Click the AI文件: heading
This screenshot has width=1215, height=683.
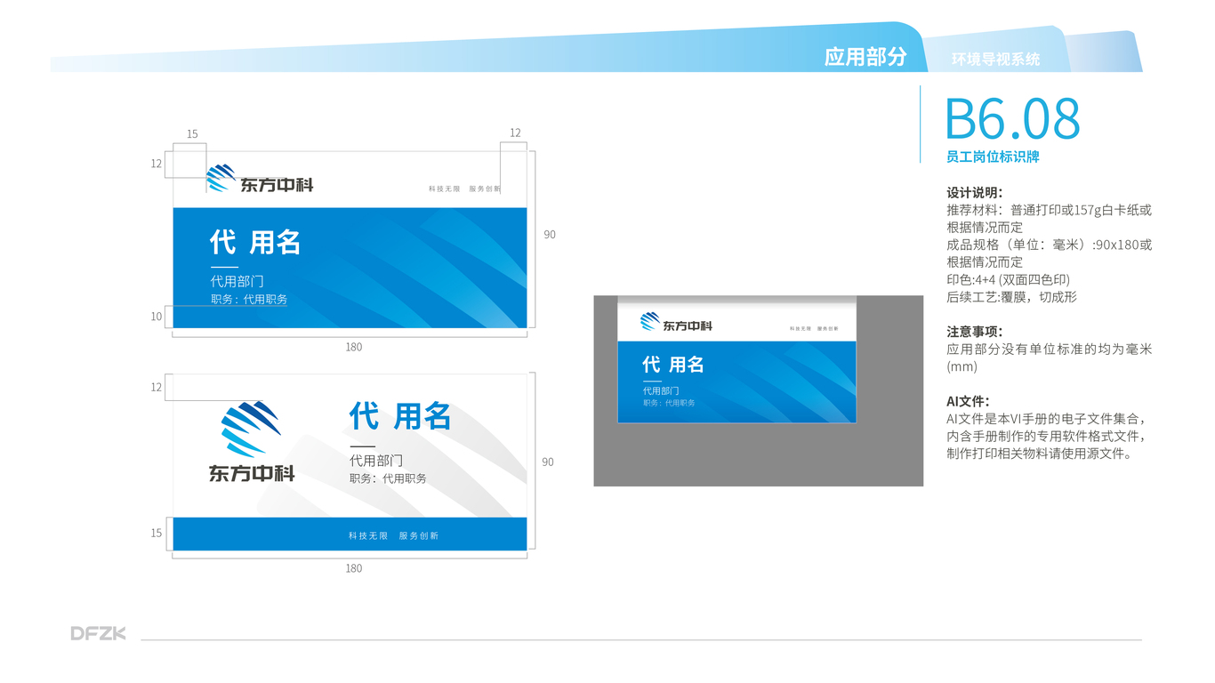coord(968,401)
